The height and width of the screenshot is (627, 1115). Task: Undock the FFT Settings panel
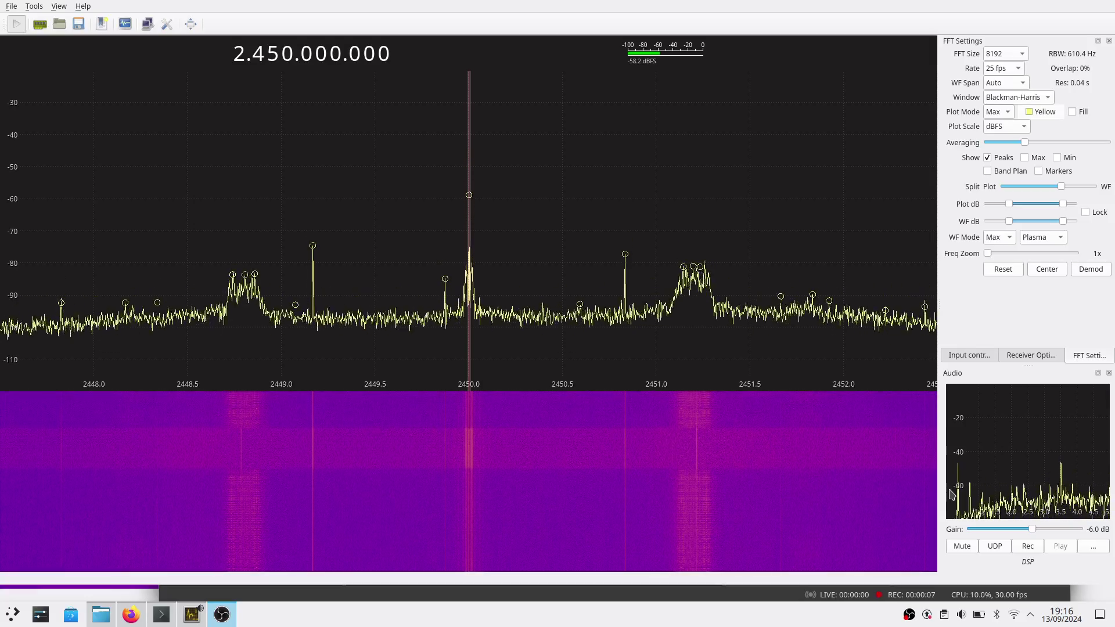(x=1098, y=41)
